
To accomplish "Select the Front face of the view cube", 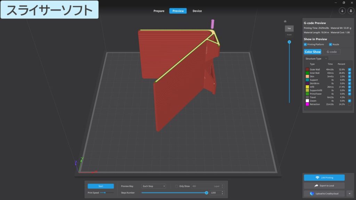I will (289, 35).
